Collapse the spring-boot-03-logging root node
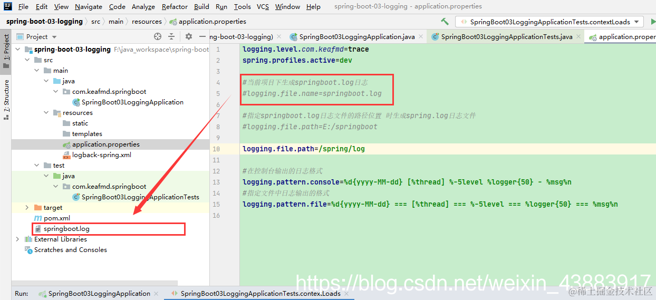 (18, 50)
